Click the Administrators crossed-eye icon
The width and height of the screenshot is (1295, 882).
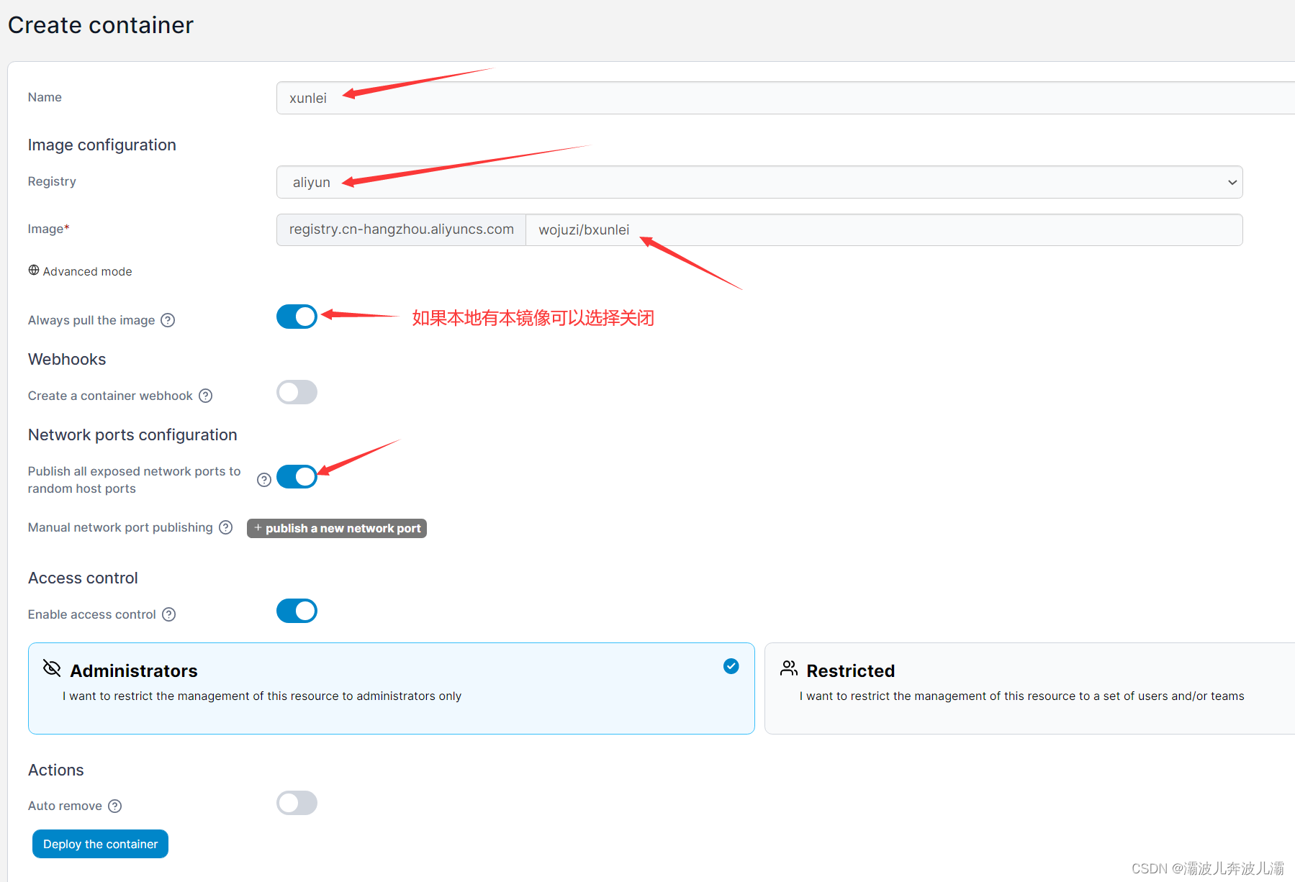point(52,668)
